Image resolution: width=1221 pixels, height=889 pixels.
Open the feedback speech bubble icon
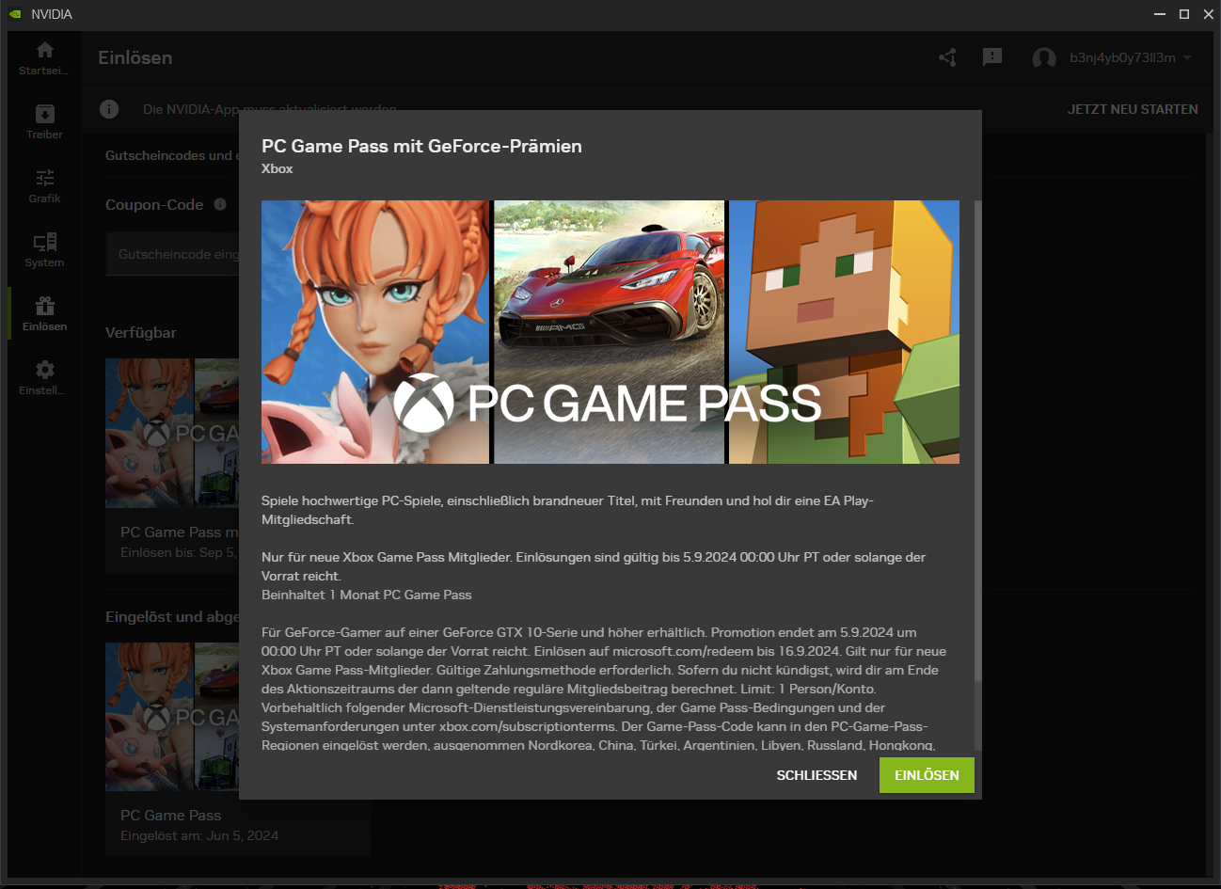pos(992,57)
